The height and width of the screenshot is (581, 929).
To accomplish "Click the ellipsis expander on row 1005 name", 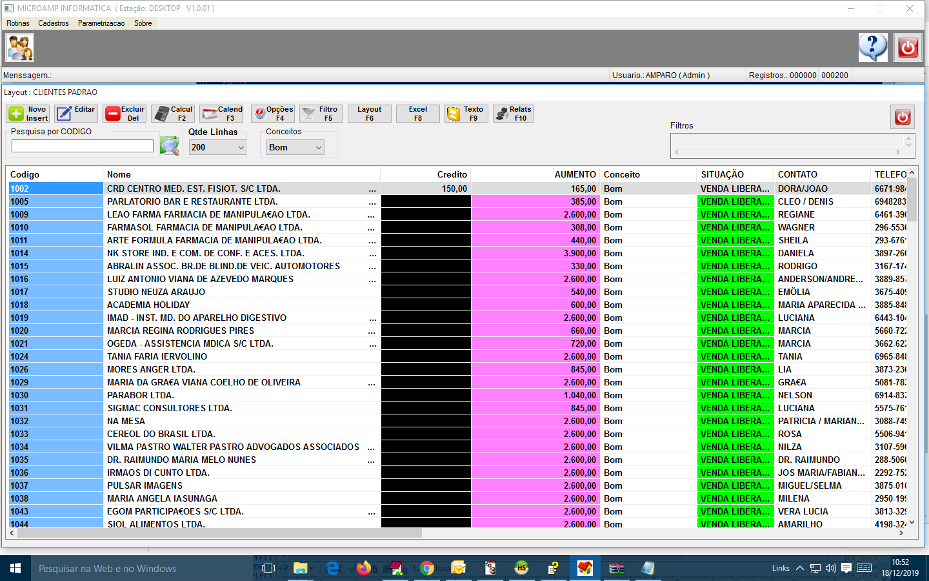I will coord(372,202).
